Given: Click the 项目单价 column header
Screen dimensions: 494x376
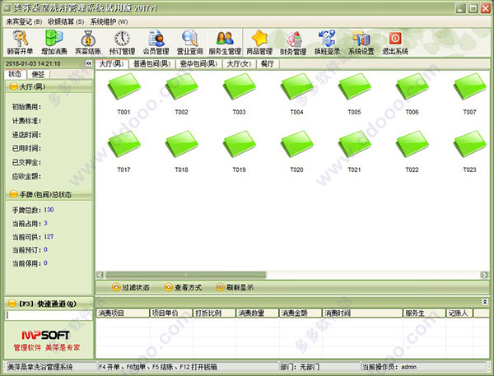Looking at the screenshot, I should pos(171,313).
